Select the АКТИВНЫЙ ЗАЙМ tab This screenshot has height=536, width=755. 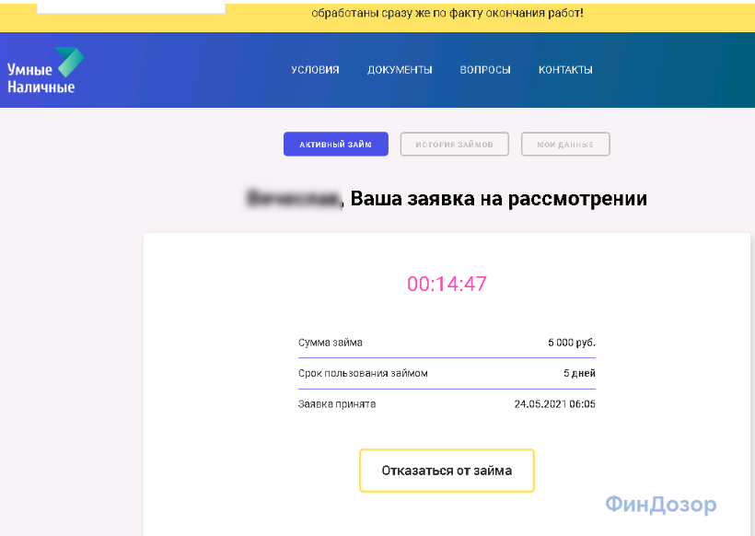click(x=335, y=145)
